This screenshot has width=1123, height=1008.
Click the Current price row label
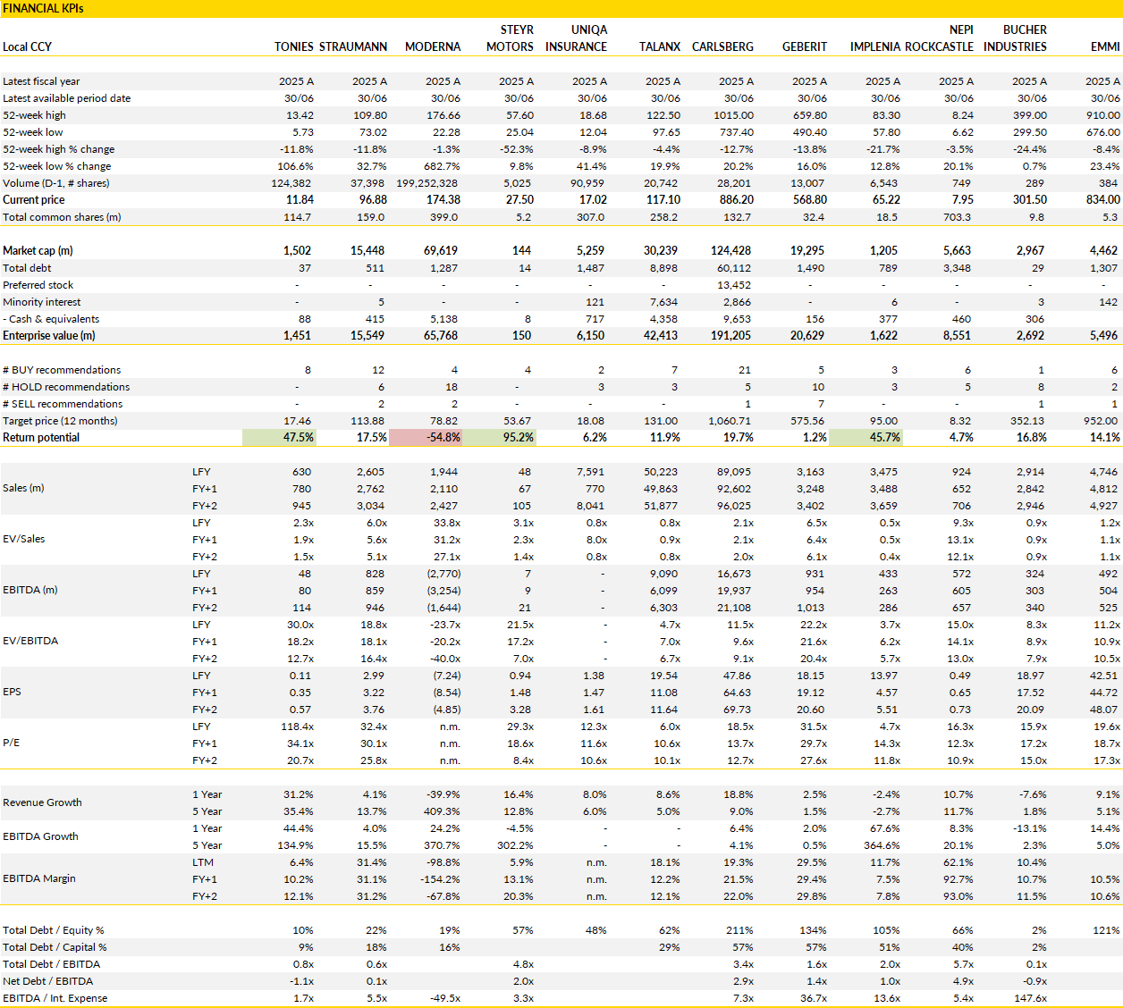coord(34,200)
